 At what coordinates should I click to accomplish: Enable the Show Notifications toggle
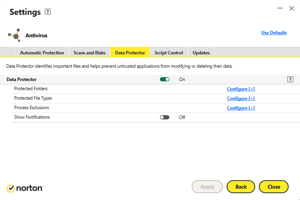[165, 117]
